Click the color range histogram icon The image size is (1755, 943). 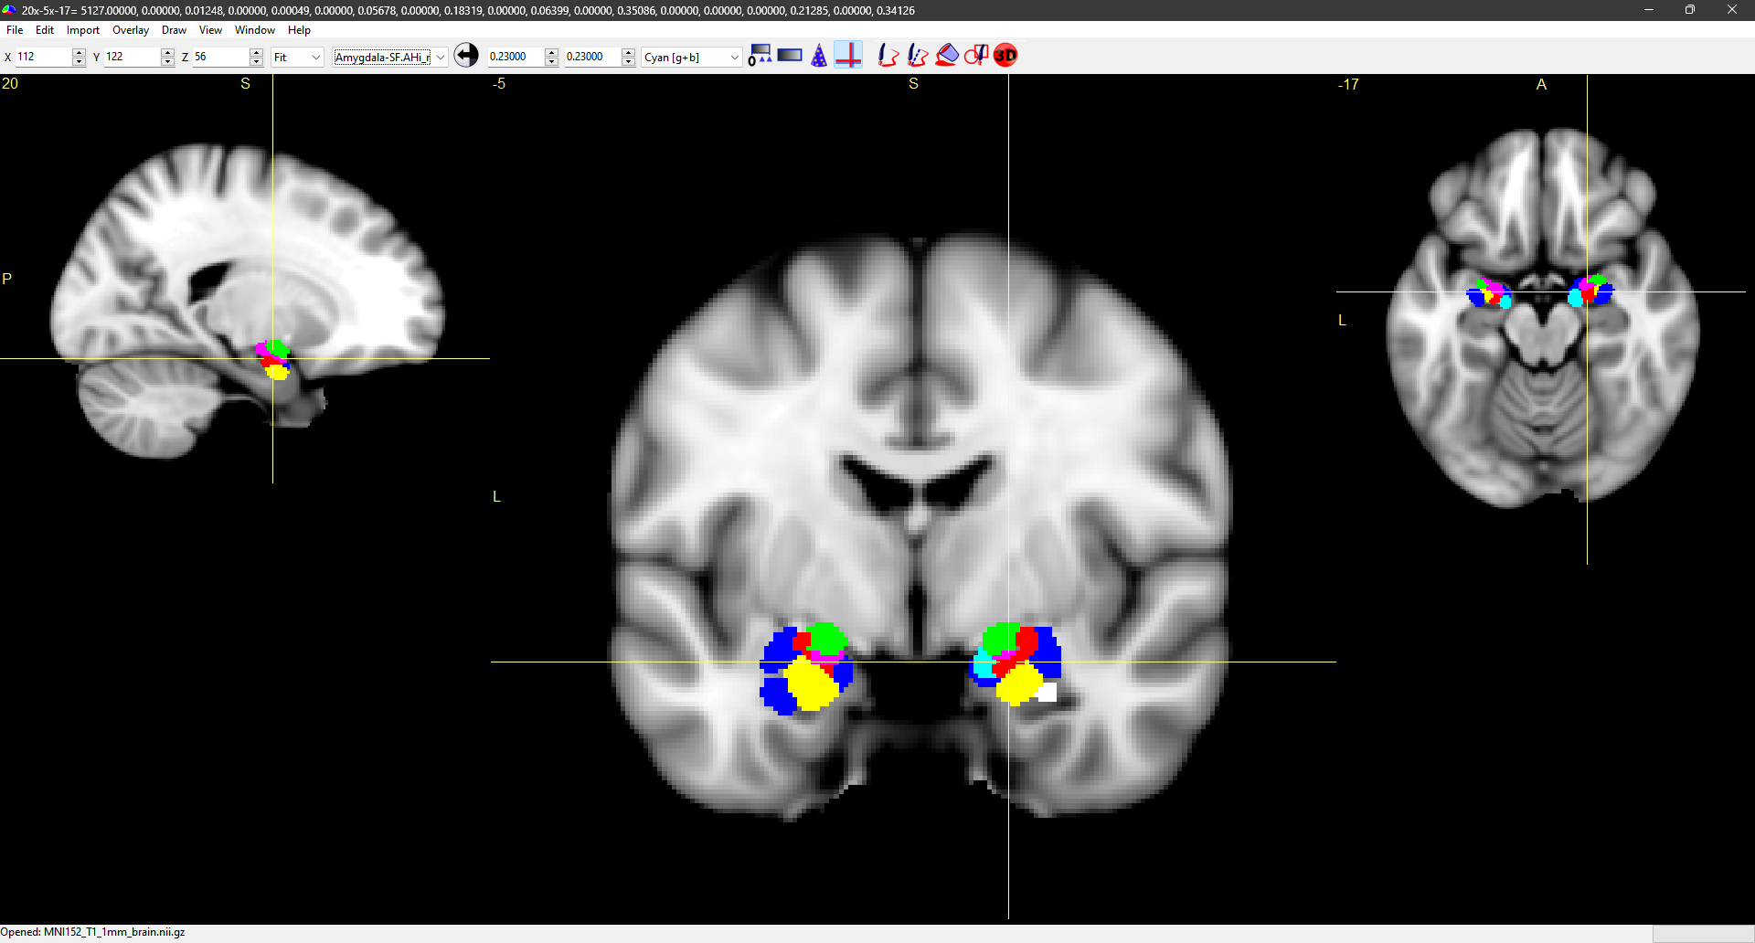[x=760, y=56]
